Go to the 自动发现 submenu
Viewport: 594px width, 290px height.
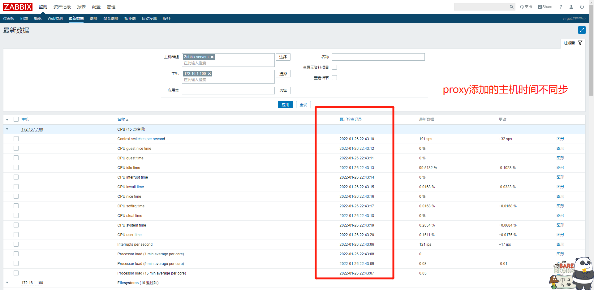pyautogui.click(x=149, y=19)
